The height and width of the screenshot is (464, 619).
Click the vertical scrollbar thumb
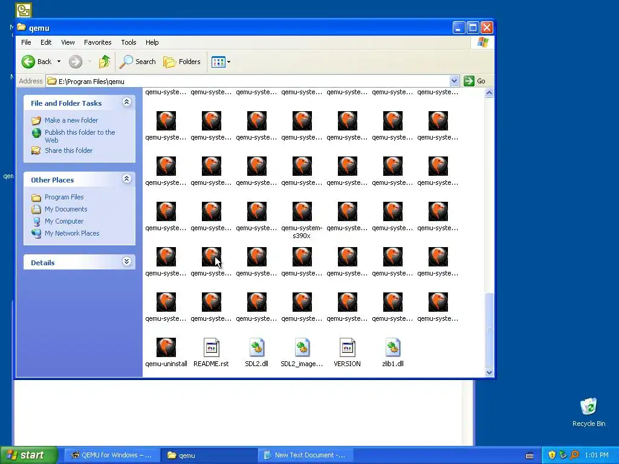(x=489, y=329)
